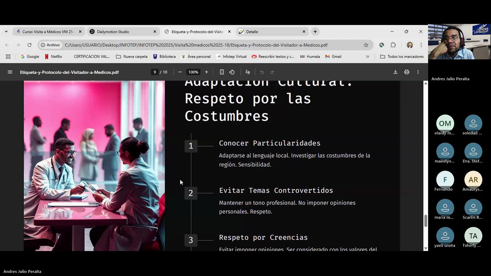Viewport: 491px width, 276px height.
Task: Click the PDF vertical scrollbar thumb
Action: (425, 221)
